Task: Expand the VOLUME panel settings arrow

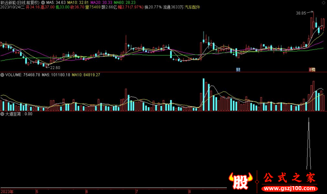Action: (x=2, y=75)
